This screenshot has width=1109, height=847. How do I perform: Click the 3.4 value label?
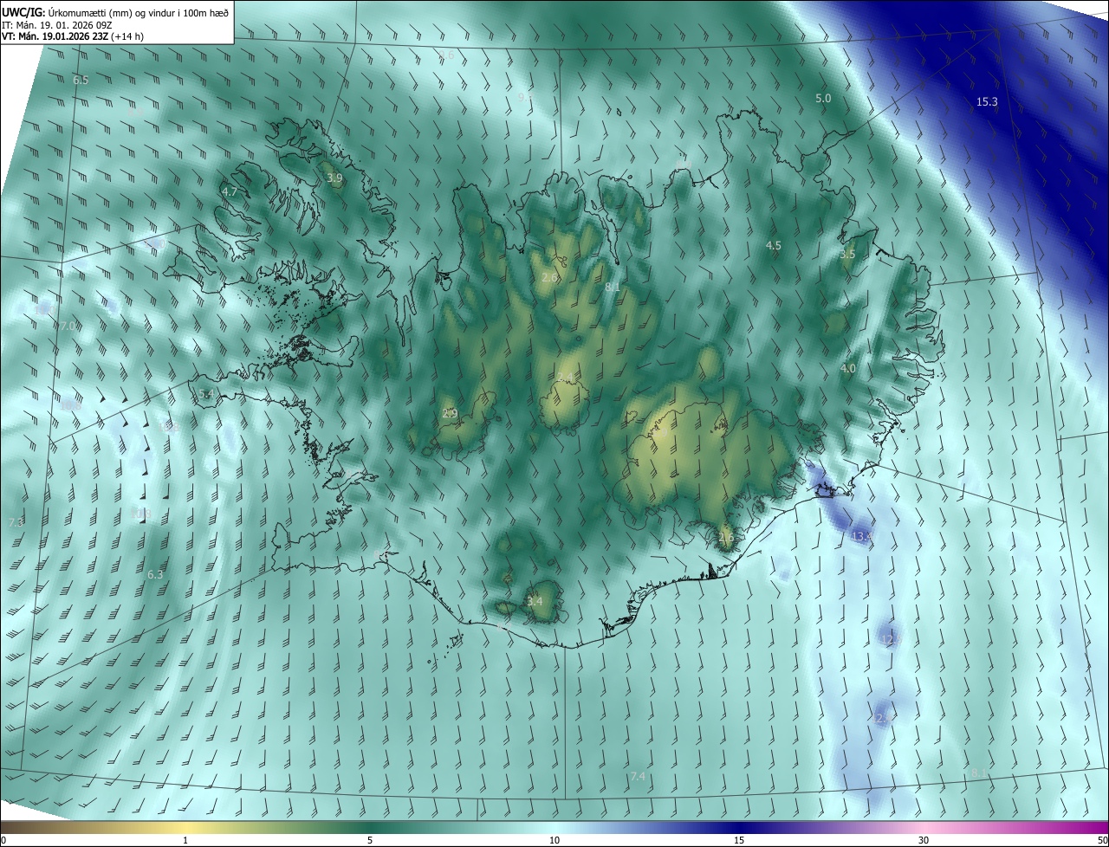point(535,602)
